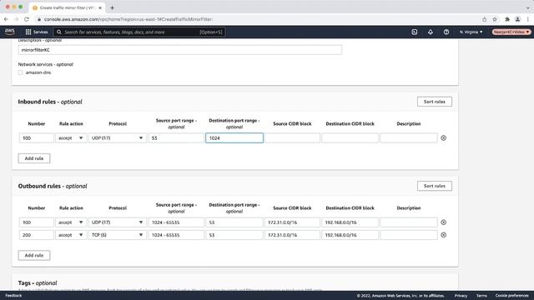Image resolution: width=534 pixels, height=300 pixels.
Task: Edit inbound destination port range 1024
Action: point(234,137)
